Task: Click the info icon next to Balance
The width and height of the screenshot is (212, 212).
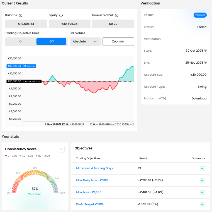Action: [21, 15]
